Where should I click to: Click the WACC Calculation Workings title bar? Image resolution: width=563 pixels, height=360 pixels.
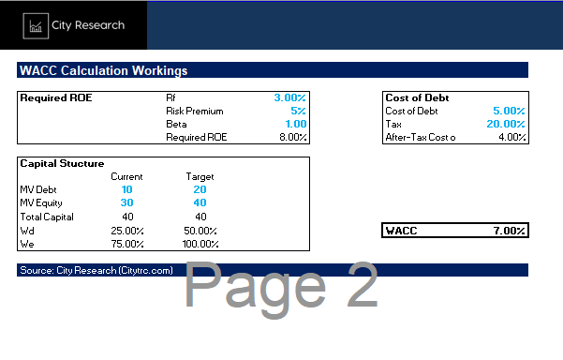point(273,70)
